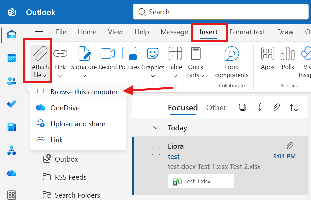311x200 pixels.
Task: Select the Insert tab
Action: pyautogui.click(x=208, y=32)
